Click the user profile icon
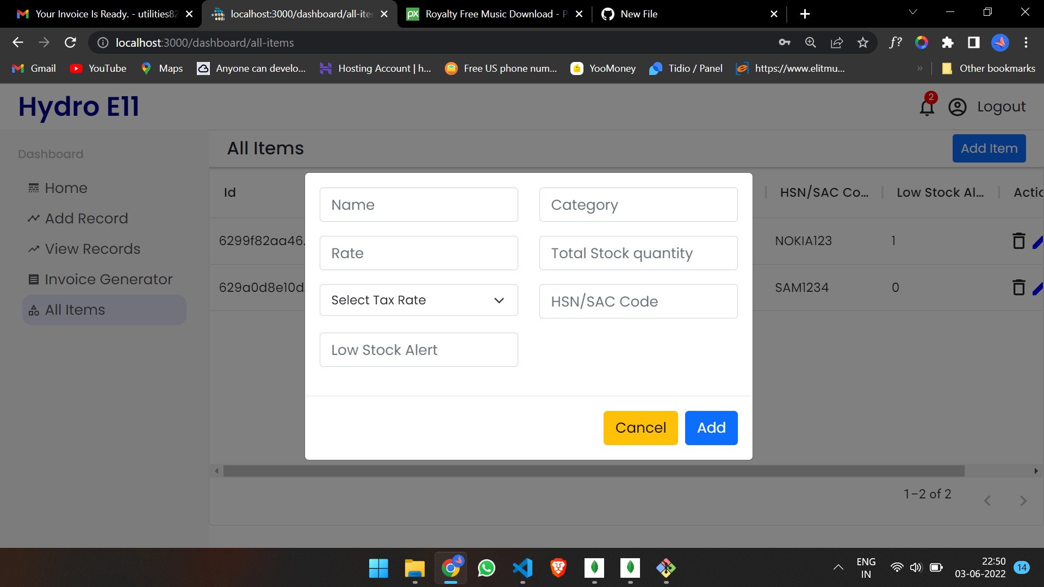This screenshot has height=587, width=1044. 958,107
